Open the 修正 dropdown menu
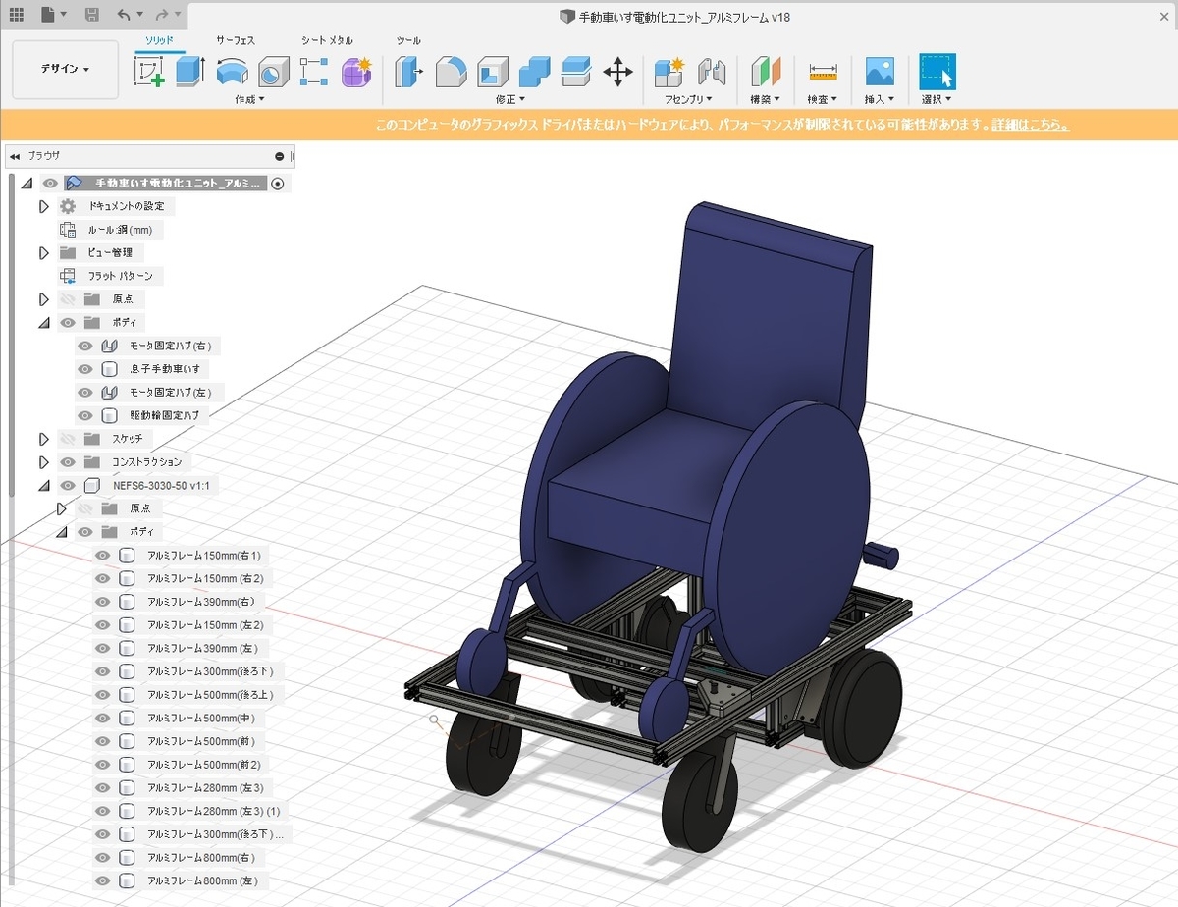Screen dimensions: 1178x907 [510, 99]
